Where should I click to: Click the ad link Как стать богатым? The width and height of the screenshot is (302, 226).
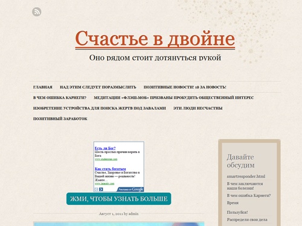[111, 169]
